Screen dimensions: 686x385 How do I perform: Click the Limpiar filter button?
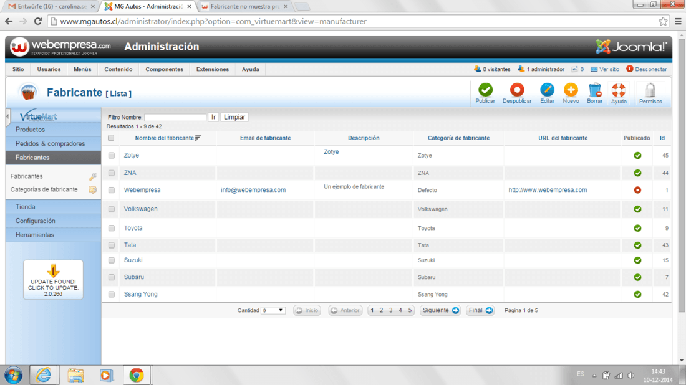234,117
